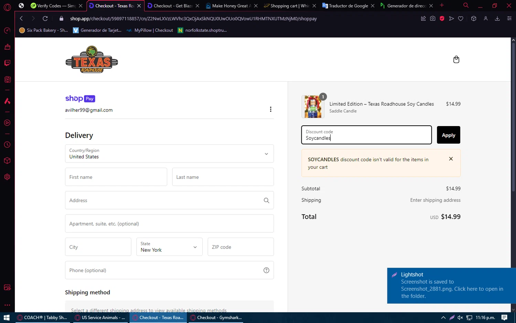Add a new browser tab
The height and width of the screenshot is (323, 516).
[442, 6]
